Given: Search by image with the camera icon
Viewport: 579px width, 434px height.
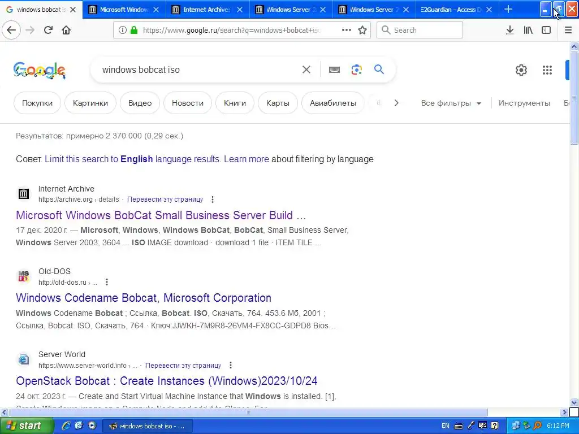Looking at the screenshot, I should [x=356, y=70].
